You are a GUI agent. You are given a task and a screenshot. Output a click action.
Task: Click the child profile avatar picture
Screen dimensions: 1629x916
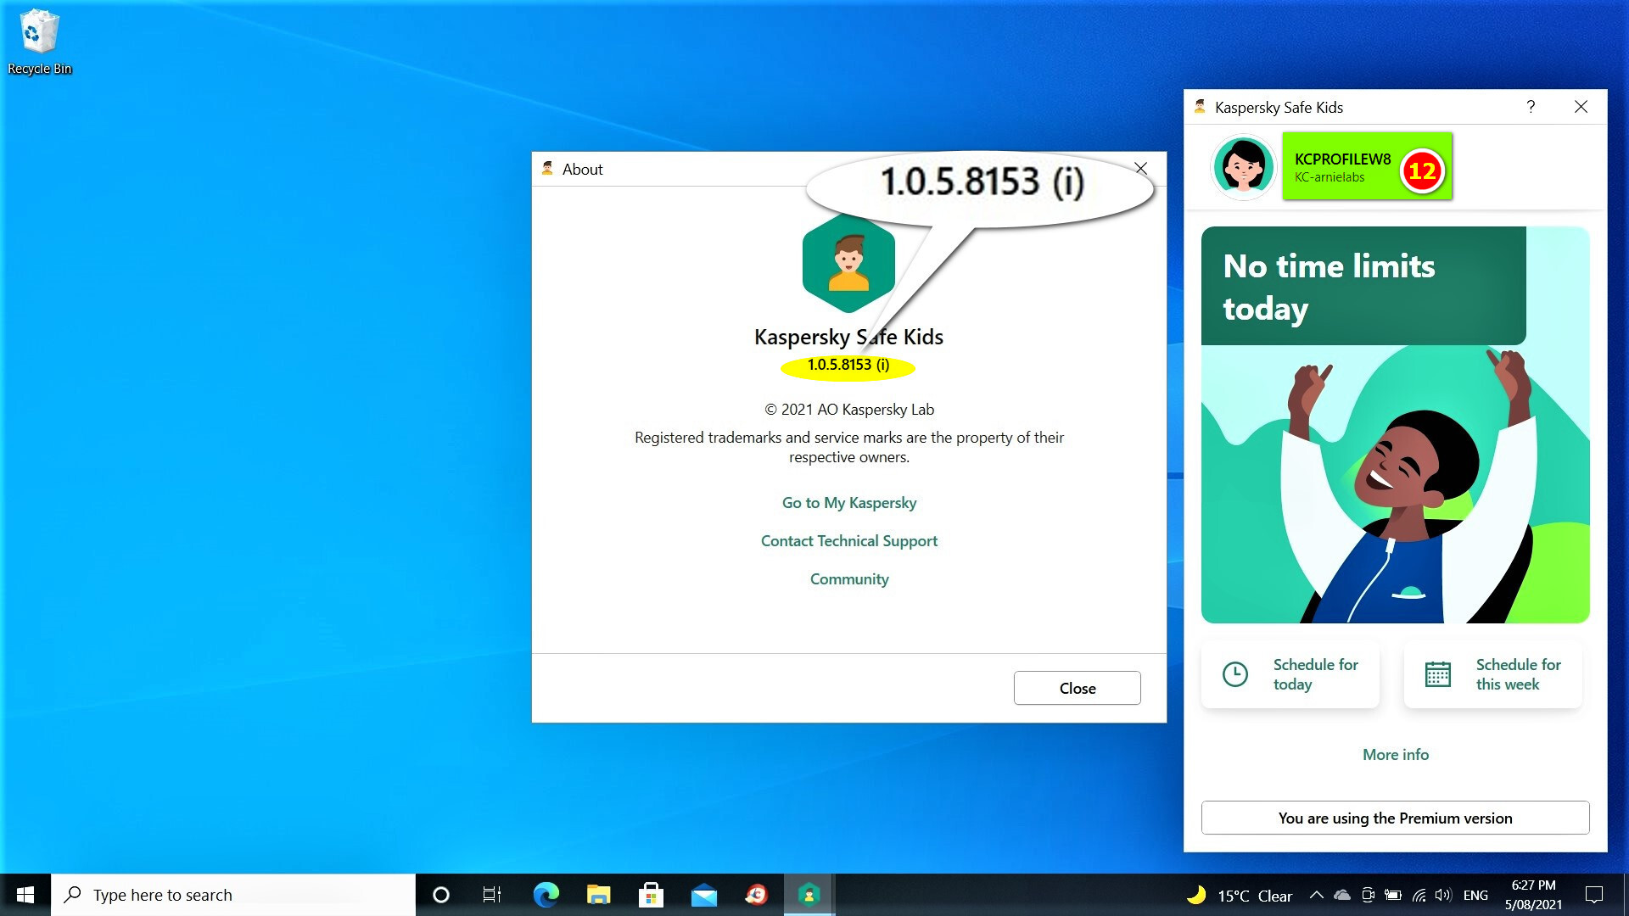[x=1243, y=167]
